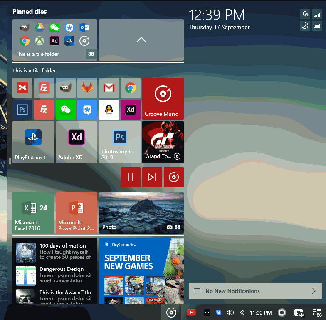Open the collapsed tile folder showing 88
Screen dimensions: 326x320
pyautogui.click(x=55, y=40)
